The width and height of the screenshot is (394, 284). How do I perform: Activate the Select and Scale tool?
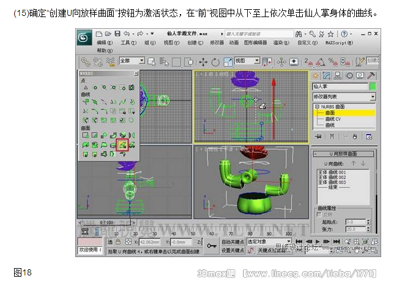[x=228, y=62]
